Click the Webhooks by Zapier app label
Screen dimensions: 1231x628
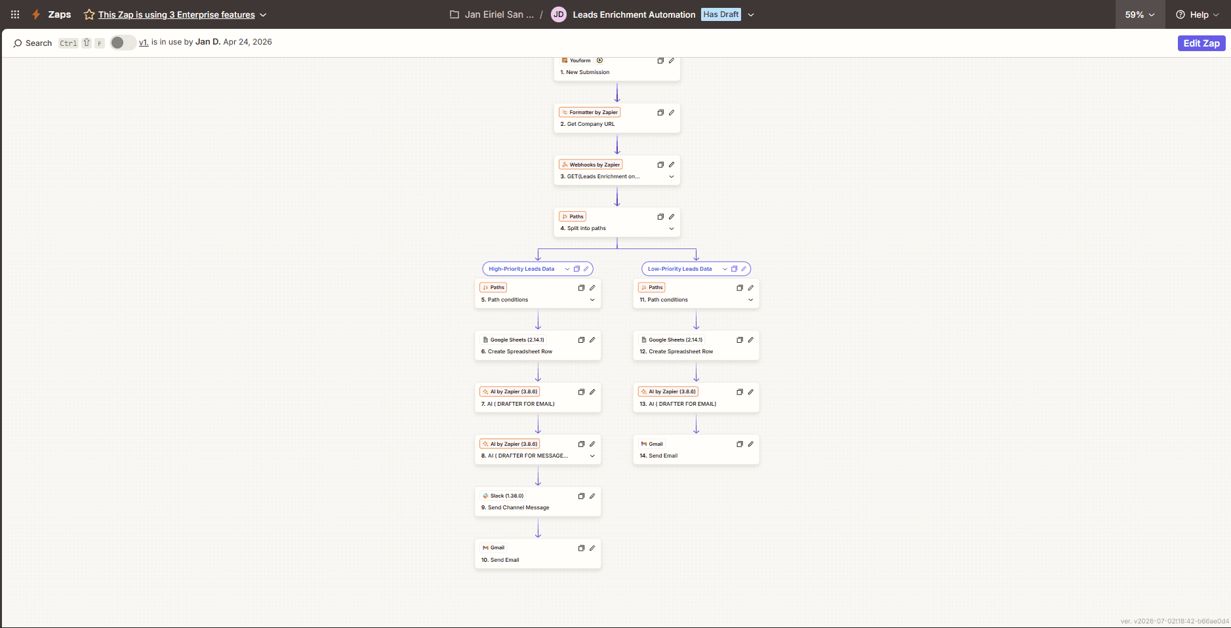pos(591,165)
